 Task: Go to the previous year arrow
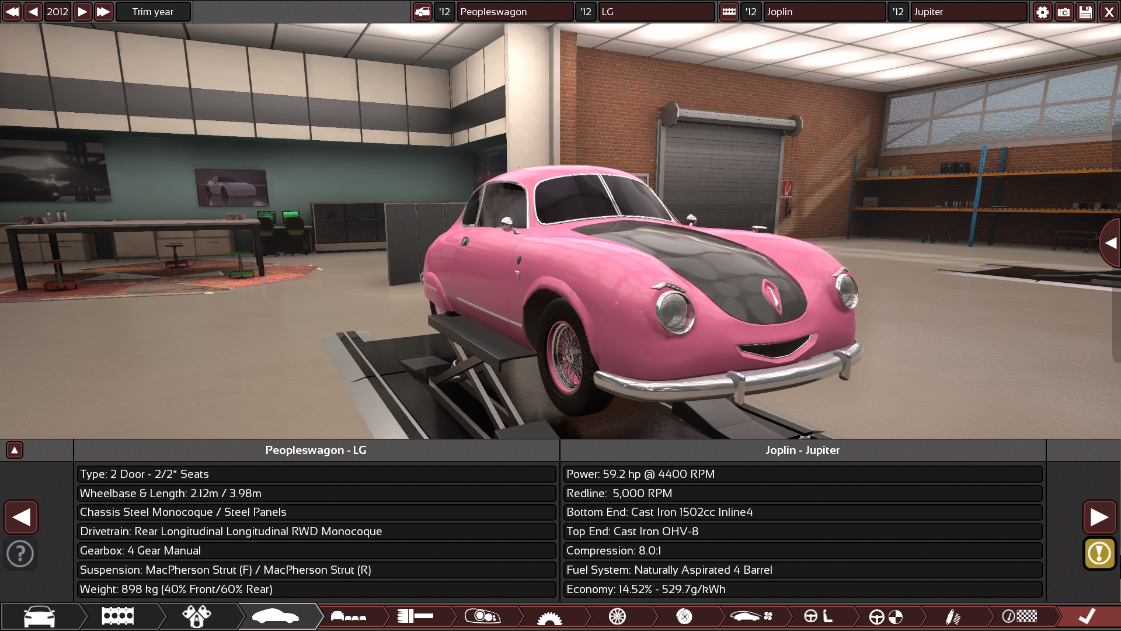click(x=33, y=12)
